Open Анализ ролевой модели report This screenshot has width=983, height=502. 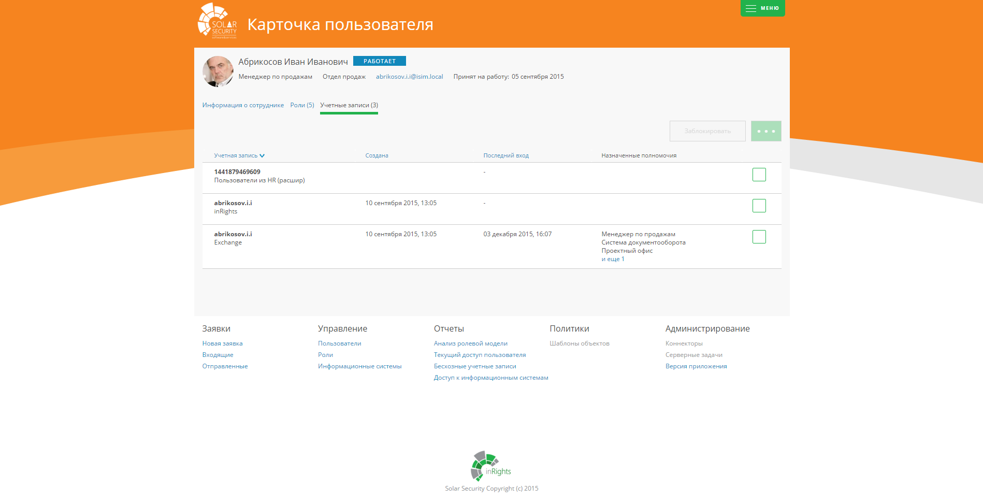[x=471, y=343]
